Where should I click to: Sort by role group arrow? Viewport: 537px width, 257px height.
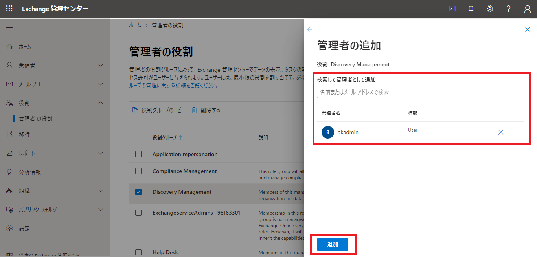(180, 138)
